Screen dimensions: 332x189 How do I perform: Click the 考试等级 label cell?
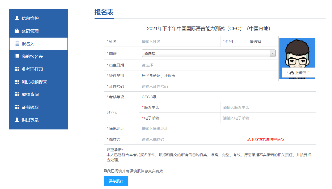pyautogui.click(x=121, y=97)
